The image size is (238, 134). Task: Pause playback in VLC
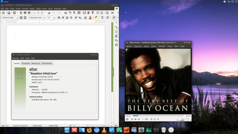coord(127,119)
